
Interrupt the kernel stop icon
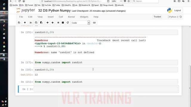[x=63, y=23]
